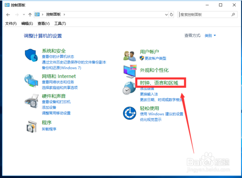
Task: Click the Back navigation arrow
Action: [8, 15]
